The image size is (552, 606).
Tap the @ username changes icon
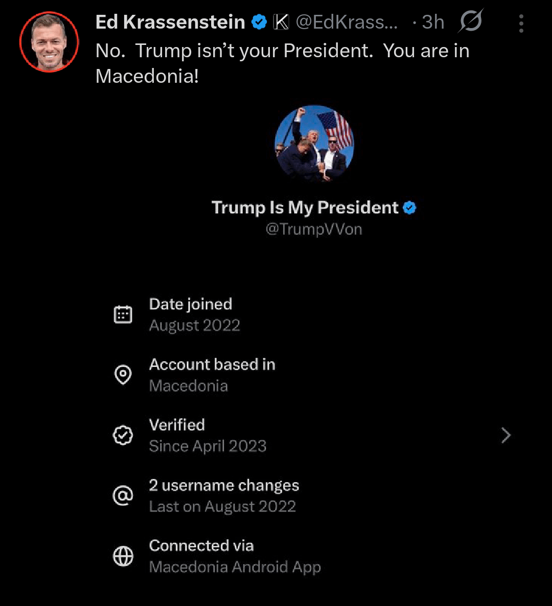[123, 496]
